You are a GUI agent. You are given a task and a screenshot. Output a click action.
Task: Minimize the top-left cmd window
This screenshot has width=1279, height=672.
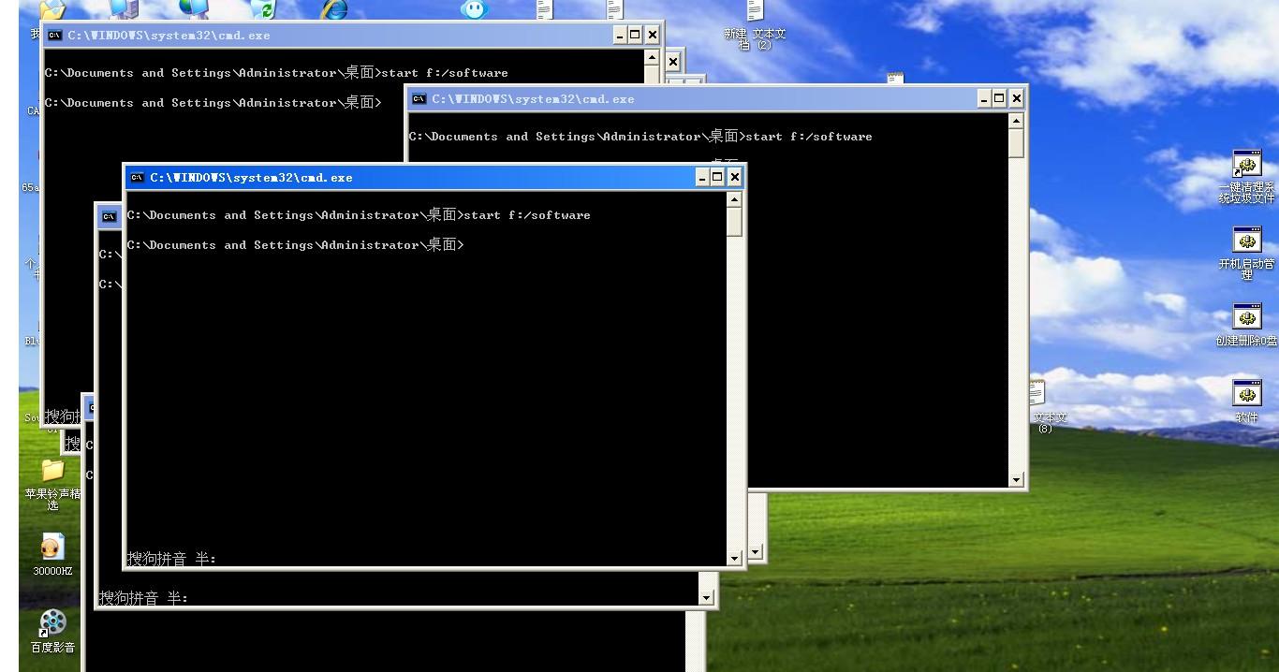(x=621, y=36)
